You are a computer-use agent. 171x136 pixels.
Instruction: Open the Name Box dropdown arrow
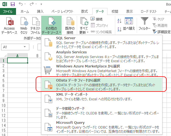[26, 47]
